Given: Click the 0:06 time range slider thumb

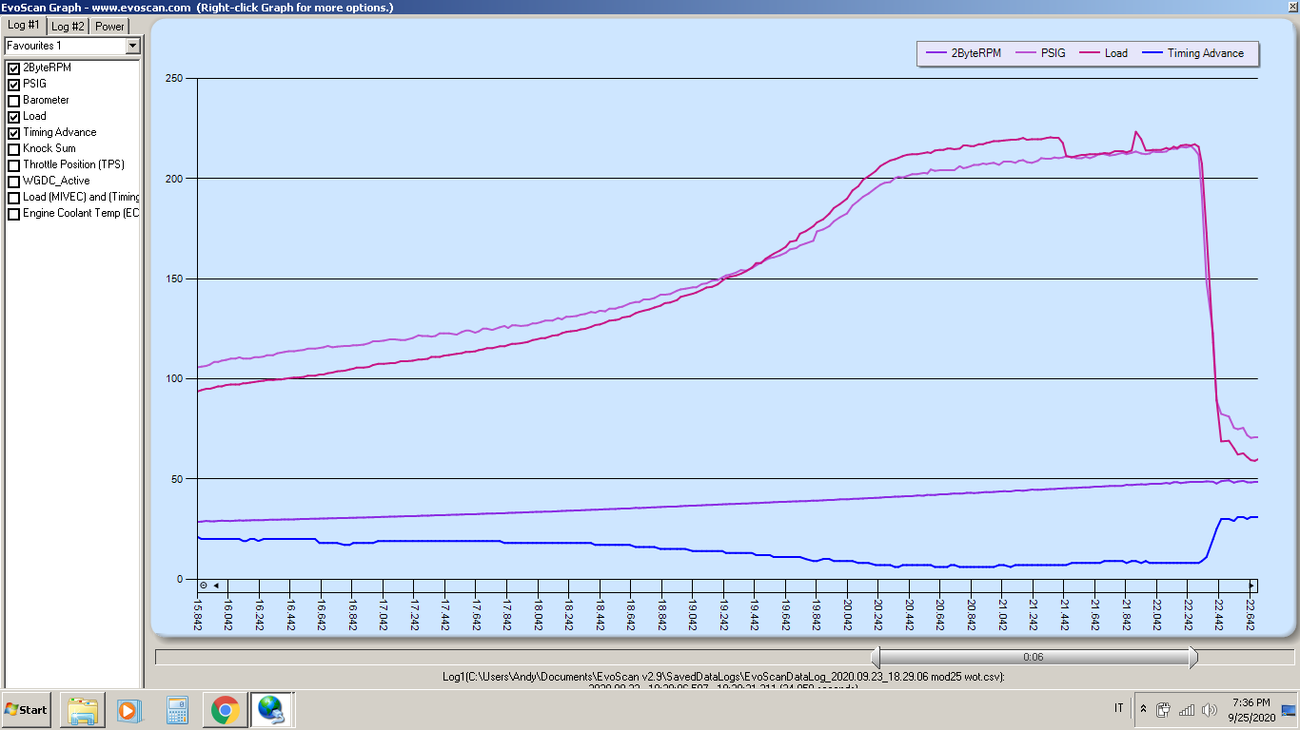Looking at the screenshot, I should pos(1034,657).
